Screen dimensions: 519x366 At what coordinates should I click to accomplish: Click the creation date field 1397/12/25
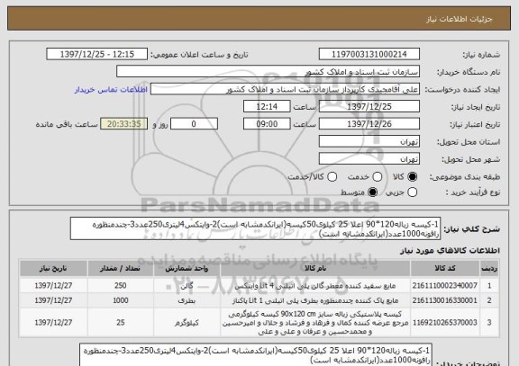point(369,107)
